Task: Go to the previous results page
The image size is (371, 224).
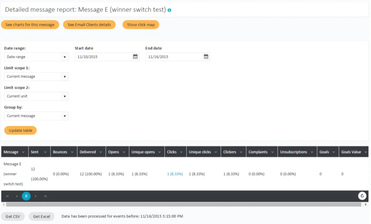Action: 17,196
